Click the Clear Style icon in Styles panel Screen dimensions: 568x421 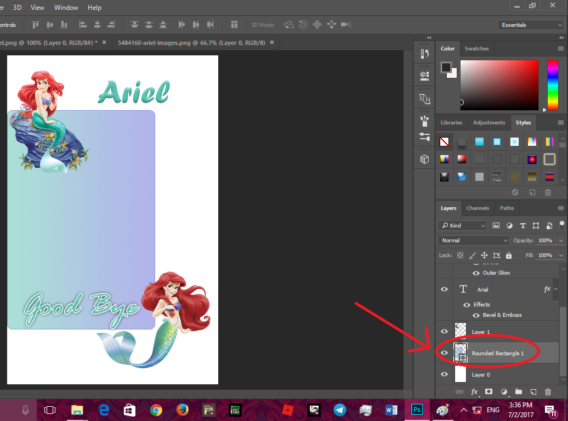click(x=515, y=192)
